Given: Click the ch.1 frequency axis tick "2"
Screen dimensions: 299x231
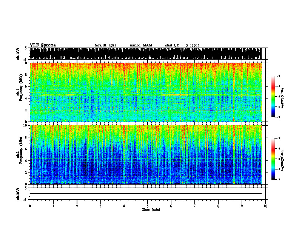Looking at the screenshot, I should [26, 110].
